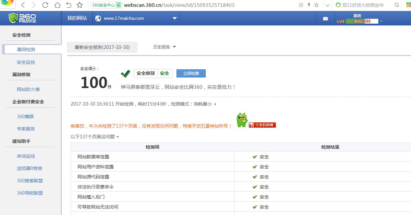Click the 建站助手 sidebar heading
411x215 pixels.
pos(21,141)
